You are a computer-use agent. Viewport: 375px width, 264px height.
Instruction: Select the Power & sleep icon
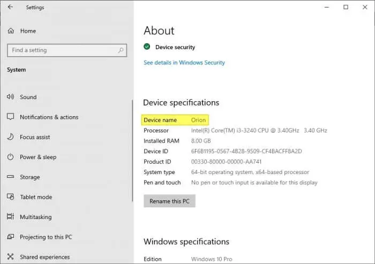click(11, 157)
